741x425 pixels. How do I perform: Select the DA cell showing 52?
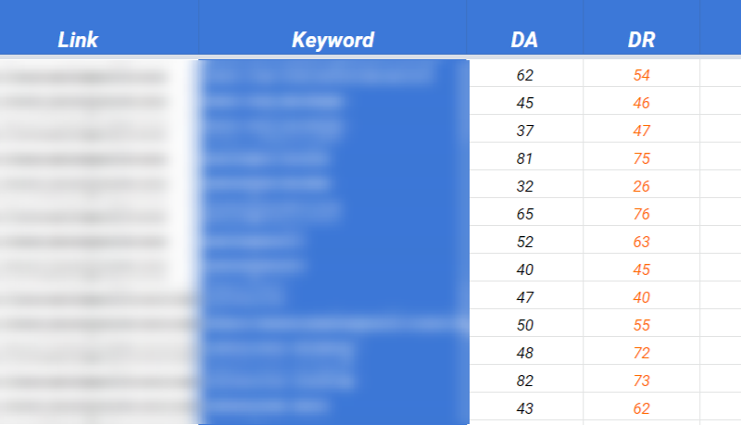pyautogui.click(x=525, y=241)
